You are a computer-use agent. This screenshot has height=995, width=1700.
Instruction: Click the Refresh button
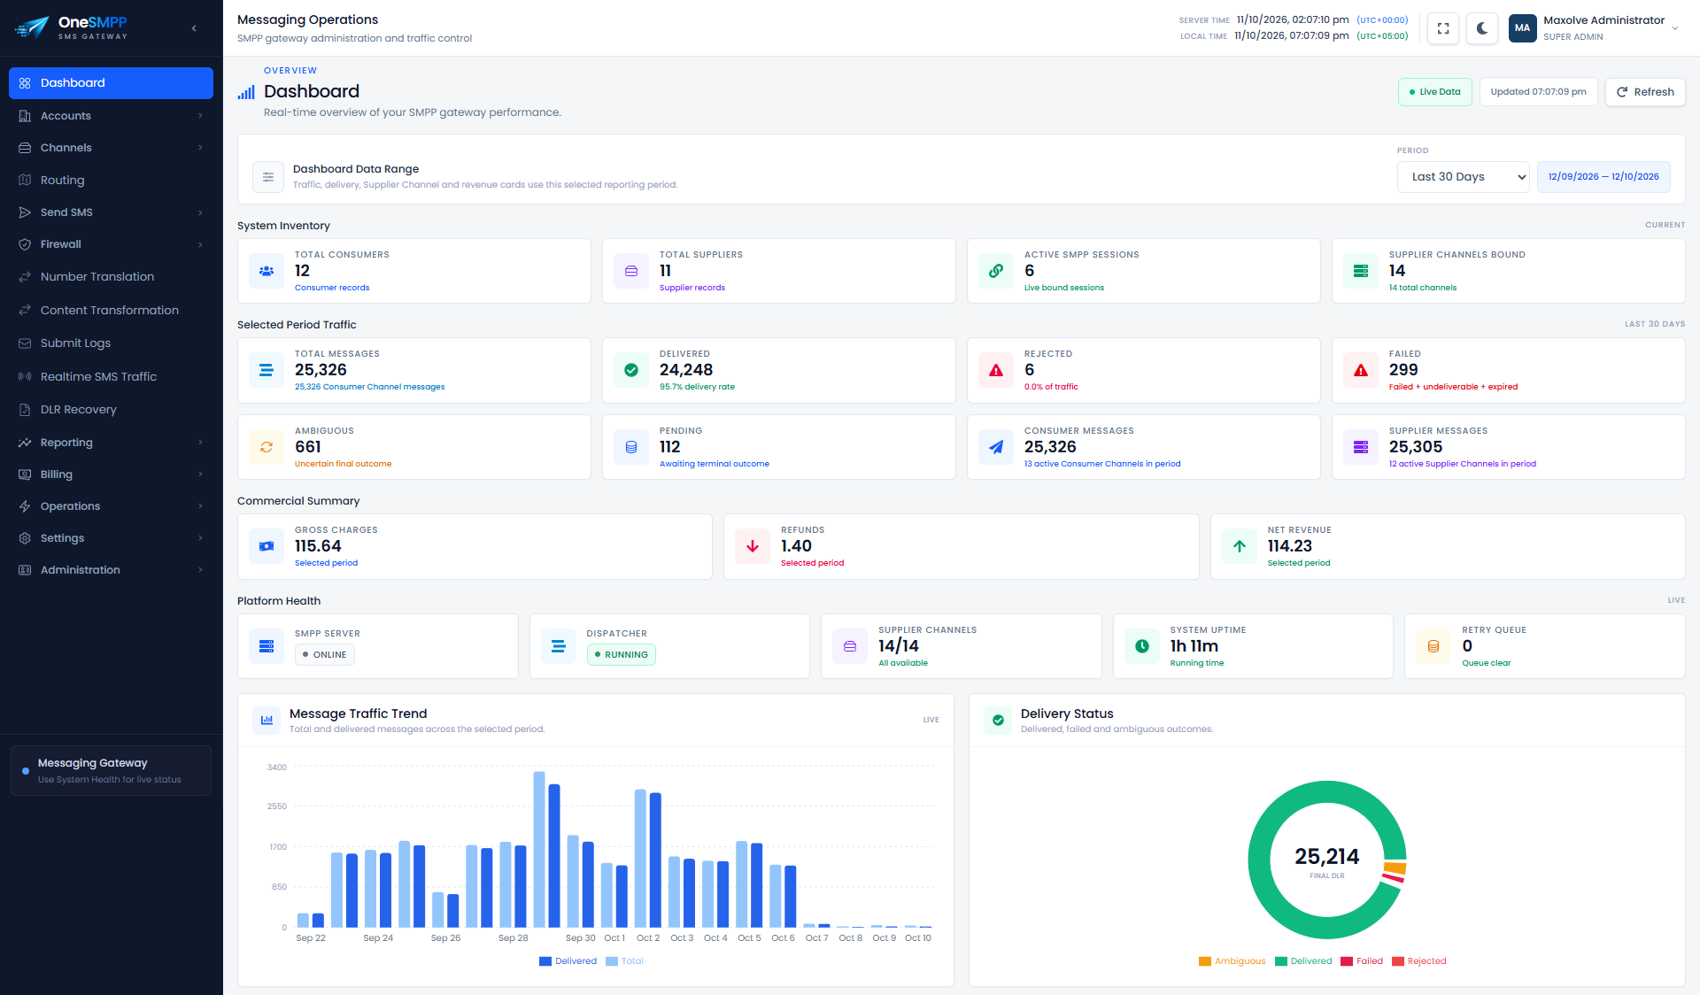1645,92
